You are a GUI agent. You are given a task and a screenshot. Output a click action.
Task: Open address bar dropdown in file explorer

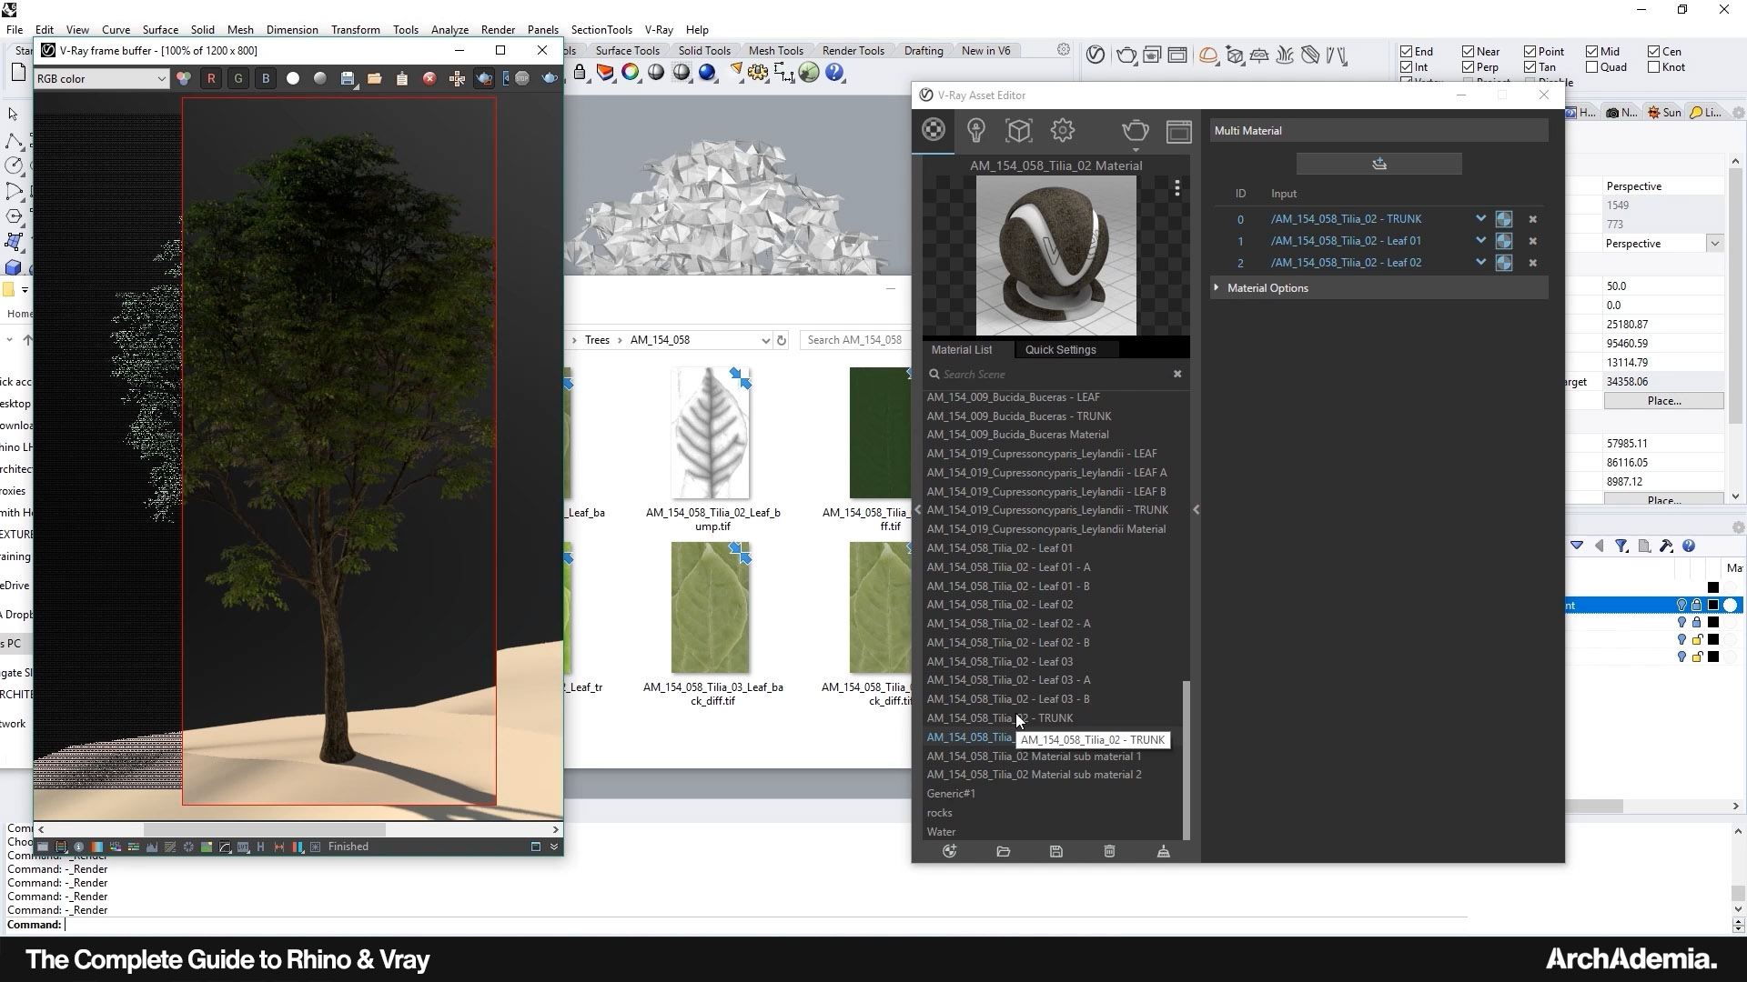click(765, 340)
